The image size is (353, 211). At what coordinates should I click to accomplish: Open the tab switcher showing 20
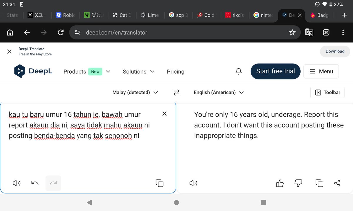point(326,33)
